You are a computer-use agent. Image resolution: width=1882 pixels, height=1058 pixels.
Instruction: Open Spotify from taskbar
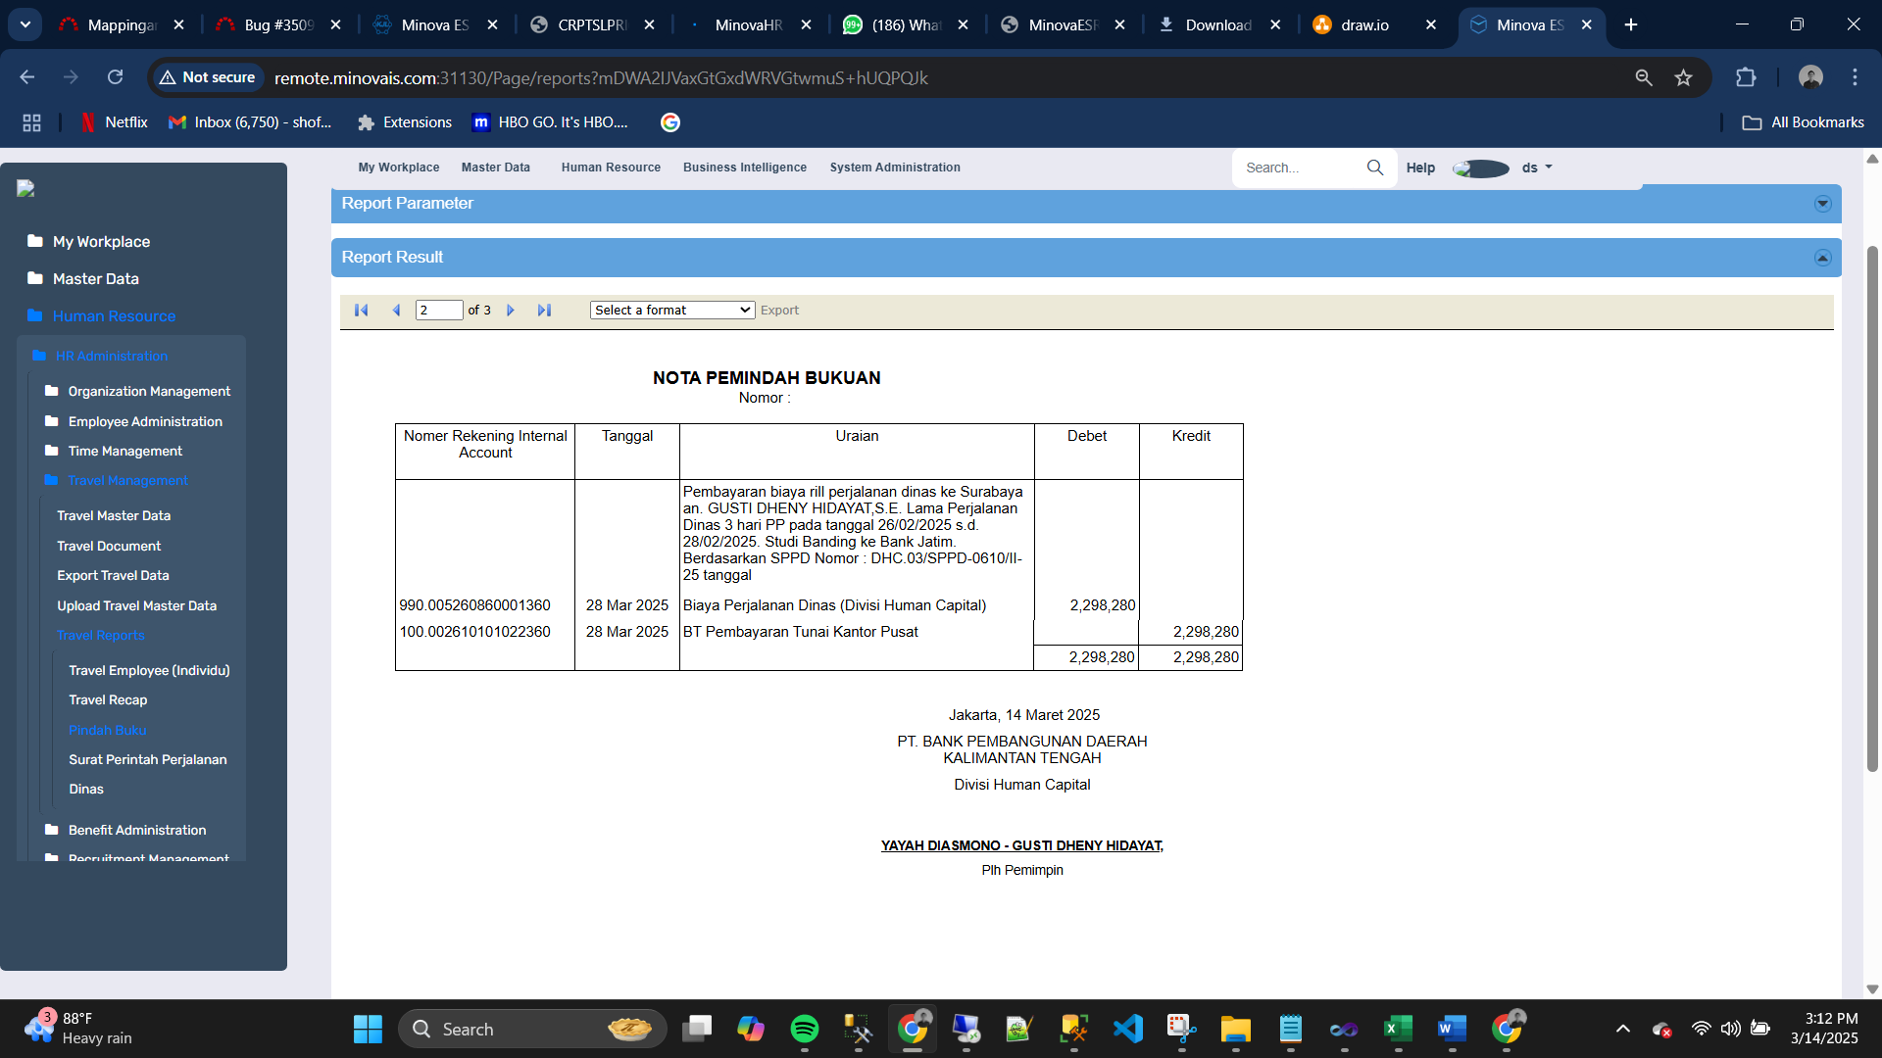click(805, 1029)
